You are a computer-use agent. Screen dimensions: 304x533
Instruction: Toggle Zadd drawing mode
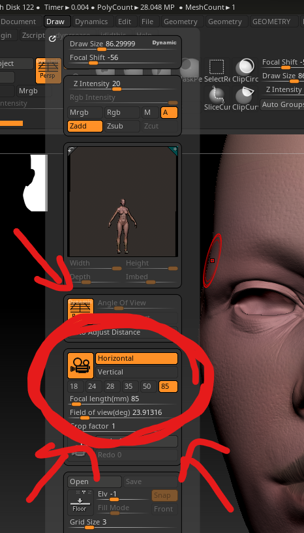click(85, 126)
